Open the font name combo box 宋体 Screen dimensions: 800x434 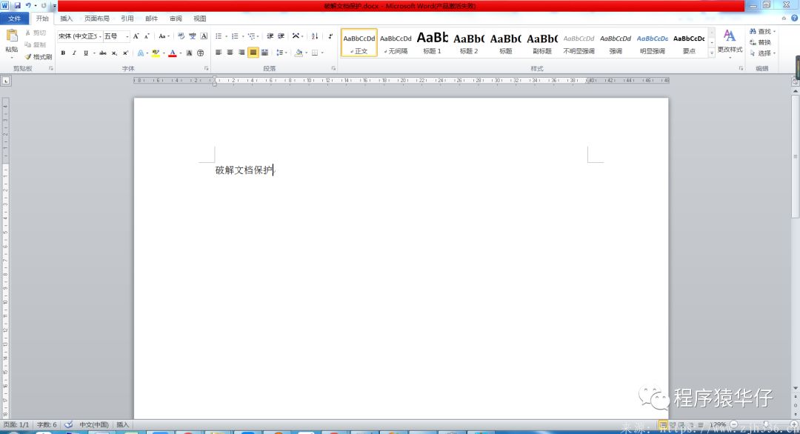(79, 36)
